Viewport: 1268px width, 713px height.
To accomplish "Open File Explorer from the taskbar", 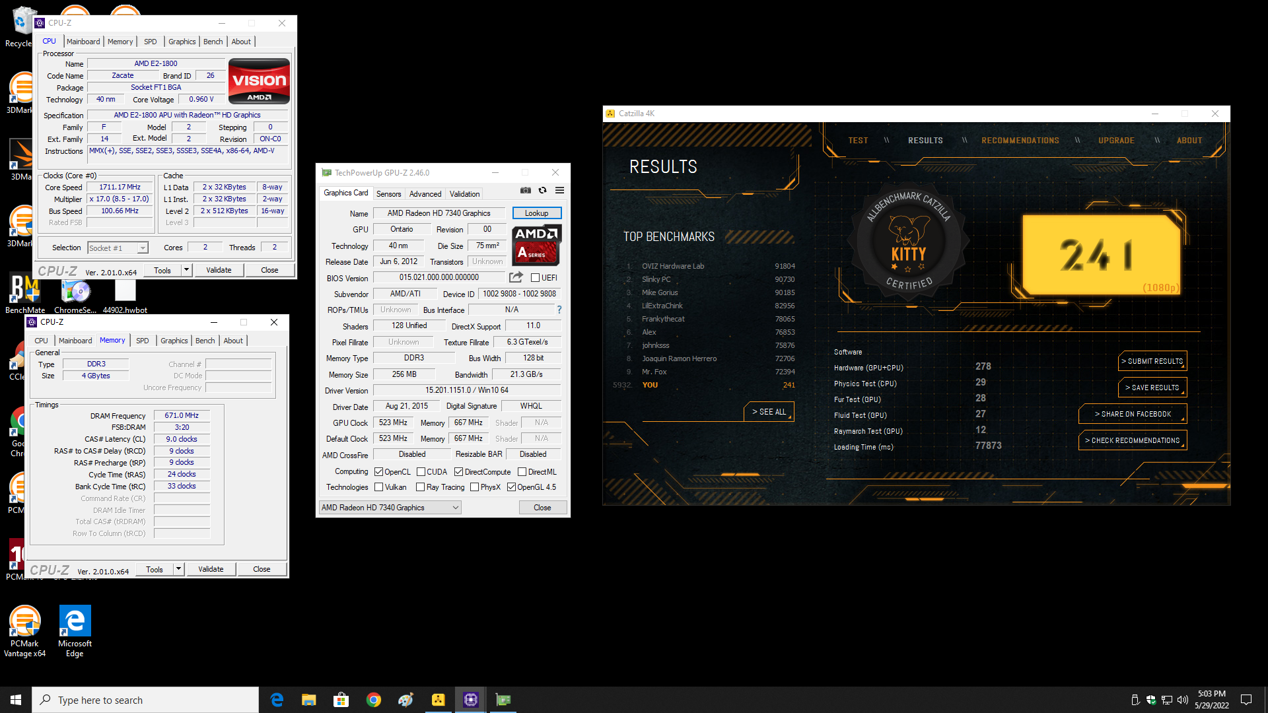I will coord(308,700).
